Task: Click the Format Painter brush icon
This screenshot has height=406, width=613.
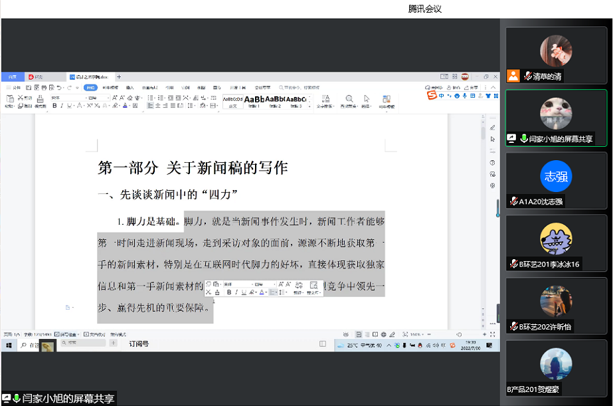Action: 40,99
